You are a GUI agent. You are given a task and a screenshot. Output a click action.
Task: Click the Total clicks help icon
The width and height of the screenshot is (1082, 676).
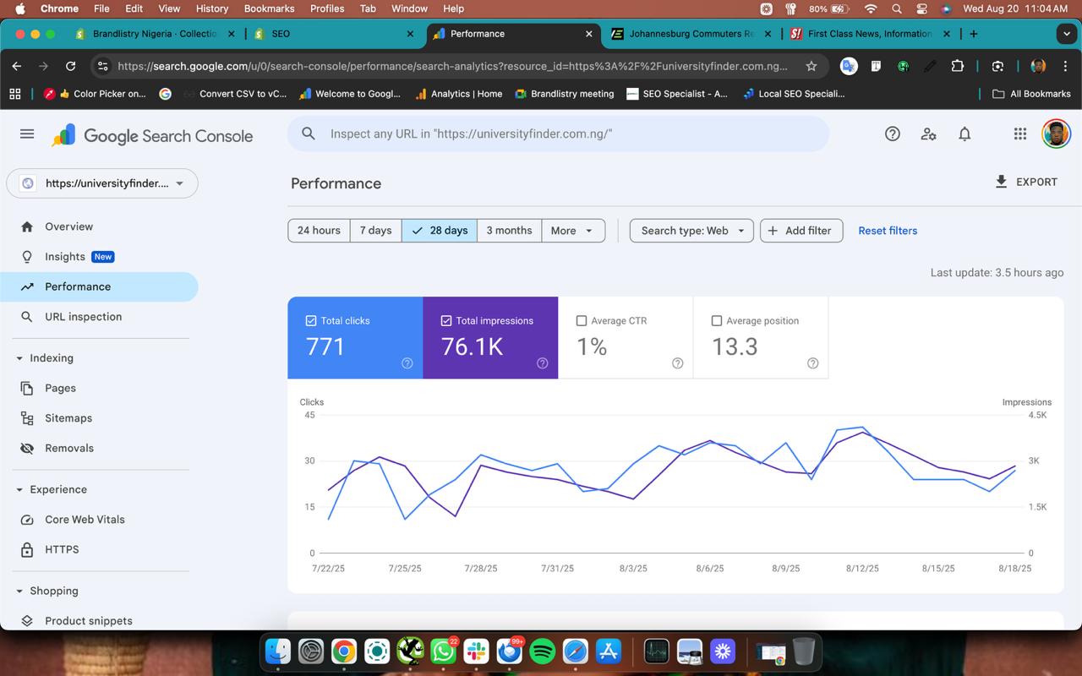click(x=407, y=363)
